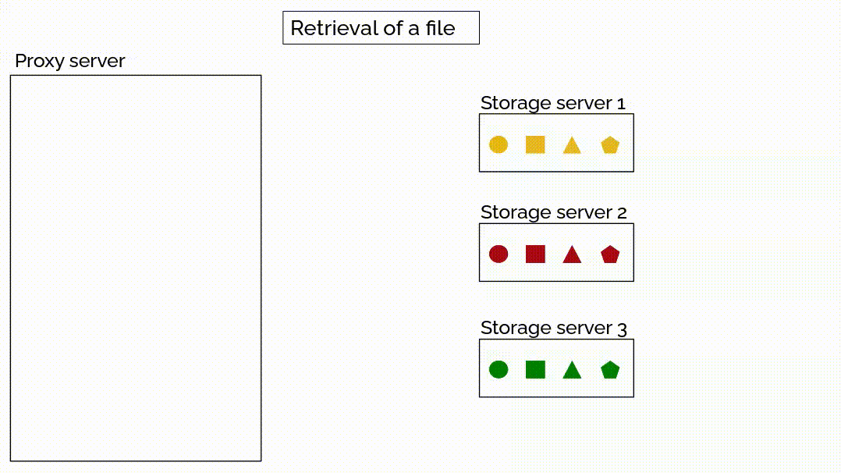Select the red pentagon fragment

[x=610, y=254]
